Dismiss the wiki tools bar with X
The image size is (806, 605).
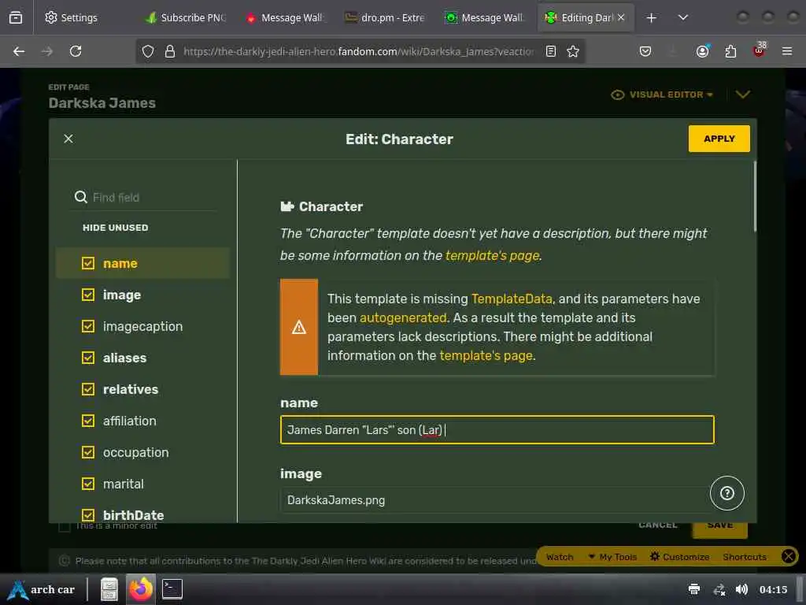[x=788, y=556]
